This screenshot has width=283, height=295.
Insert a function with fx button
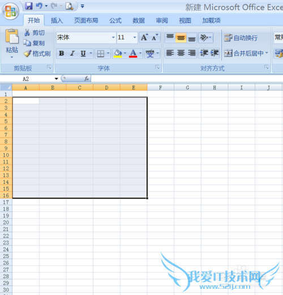click(x=87, y=79)
